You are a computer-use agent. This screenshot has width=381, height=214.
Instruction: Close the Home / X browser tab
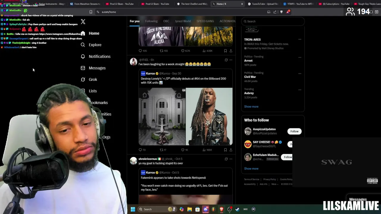pyautogui.click(x=242, y=4)
